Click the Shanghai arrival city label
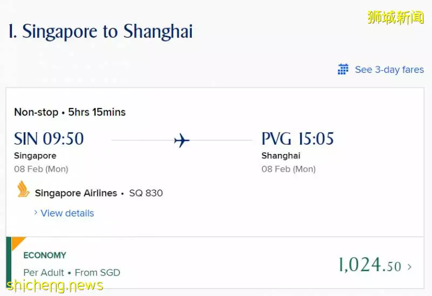This screenshot has width=432, height=296. point(281,156)
